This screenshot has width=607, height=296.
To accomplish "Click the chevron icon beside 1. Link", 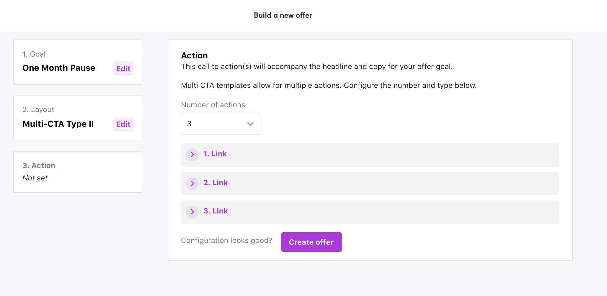I will 192,154.
